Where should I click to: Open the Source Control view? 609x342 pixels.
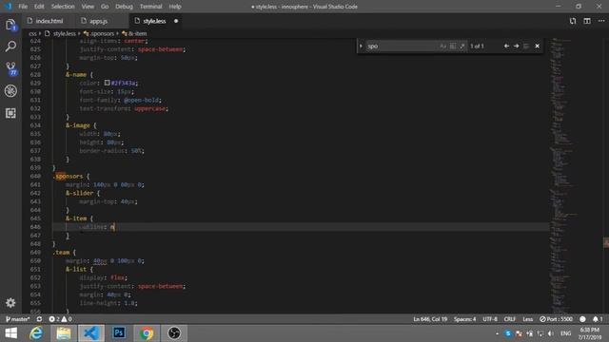(10, 68)
